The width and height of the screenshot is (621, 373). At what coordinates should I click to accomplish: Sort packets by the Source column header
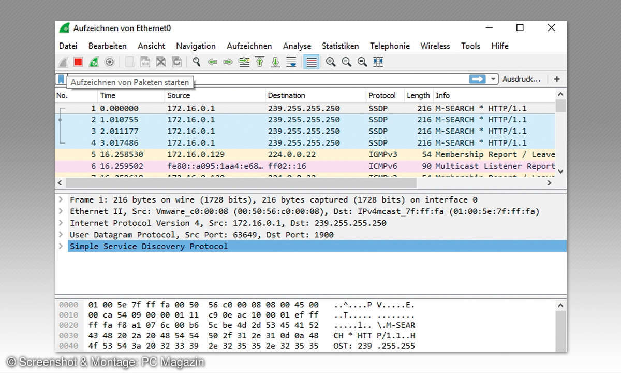pos(215,95)
